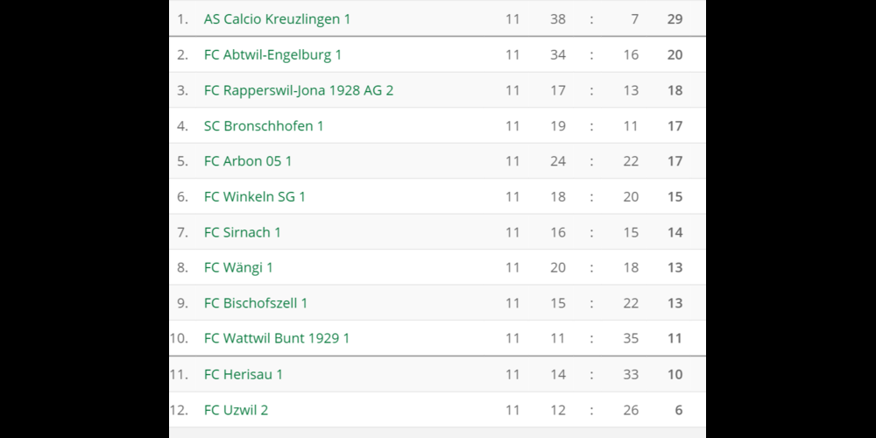
Task: Open FC Rapperswil-Jona 1928 AG 2
Action: coord(298,90)
